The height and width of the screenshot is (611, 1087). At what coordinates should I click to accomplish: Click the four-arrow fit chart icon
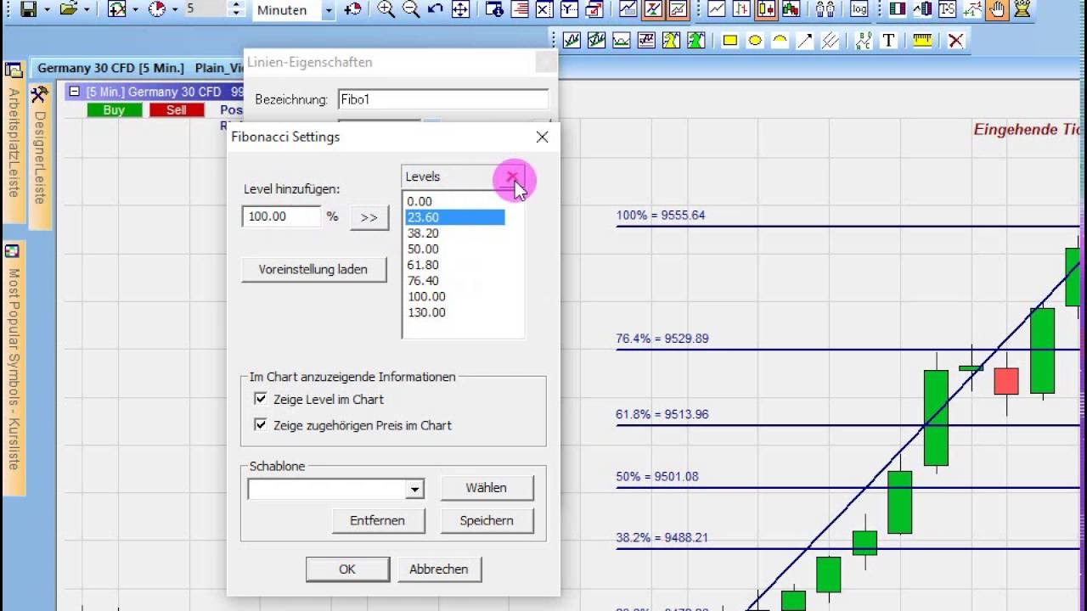pyautogui.click(x=460, y=10)
